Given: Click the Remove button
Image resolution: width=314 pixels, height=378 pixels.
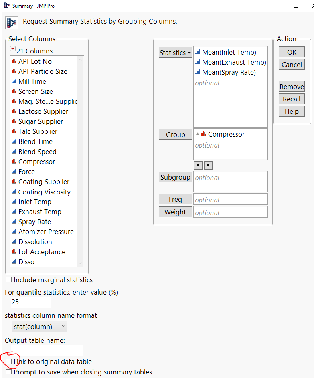Looking at the screenshot, I should pos(292,86).
